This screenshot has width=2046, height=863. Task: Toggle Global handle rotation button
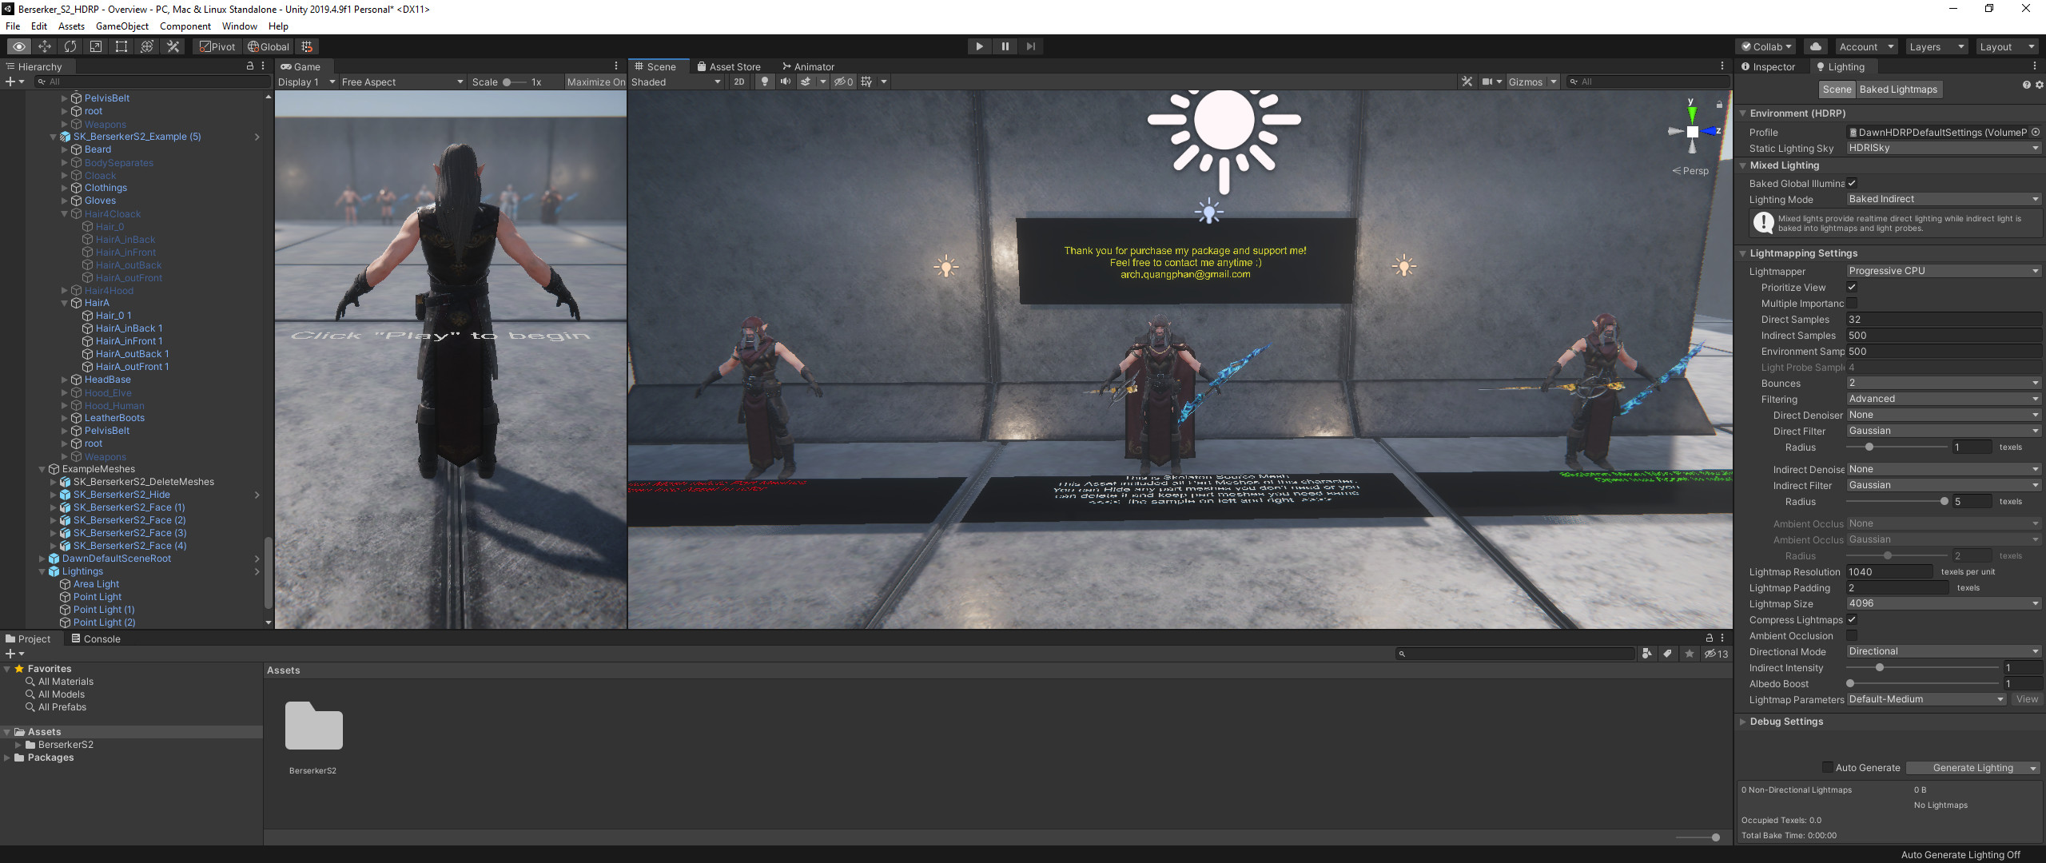(x=269, y=46)
